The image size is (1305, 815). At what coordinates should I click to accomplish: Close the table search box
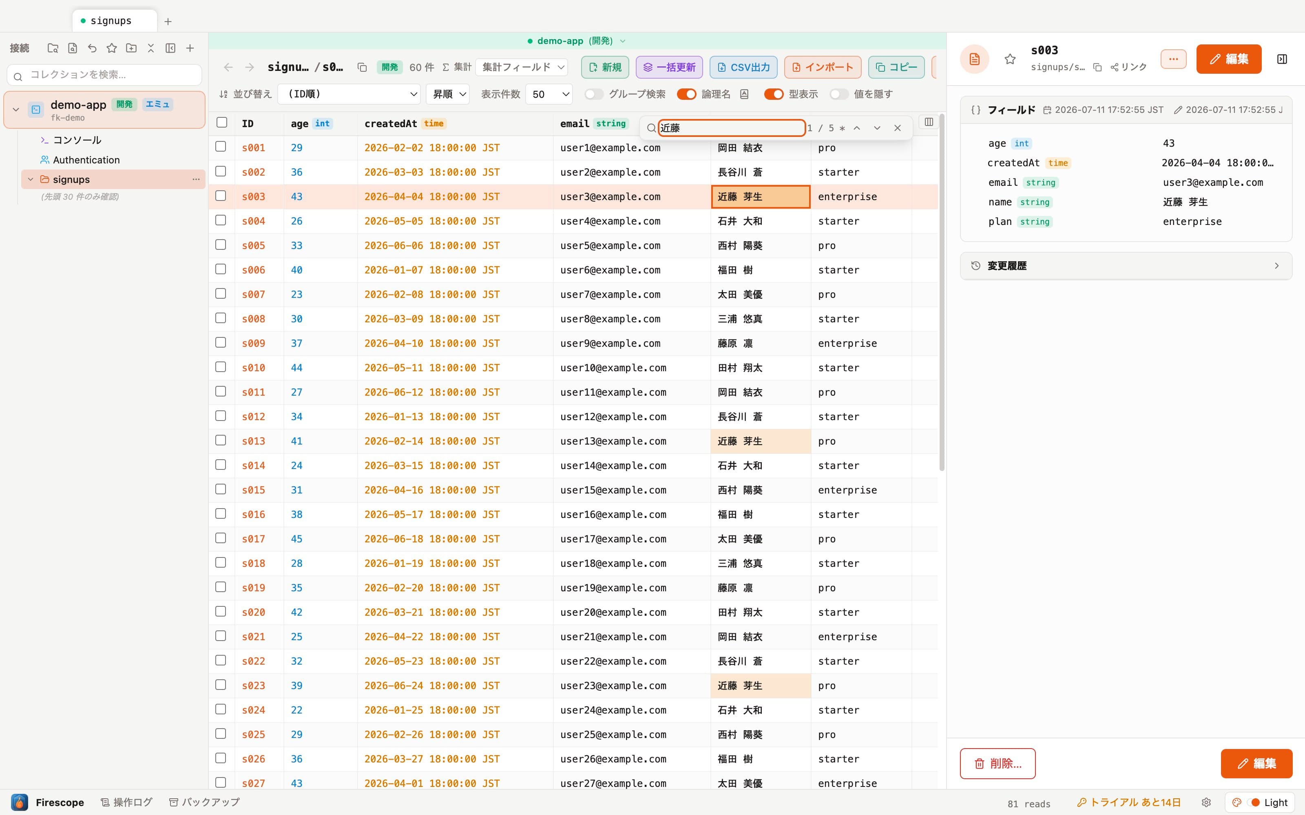click(x=897, y=128)
